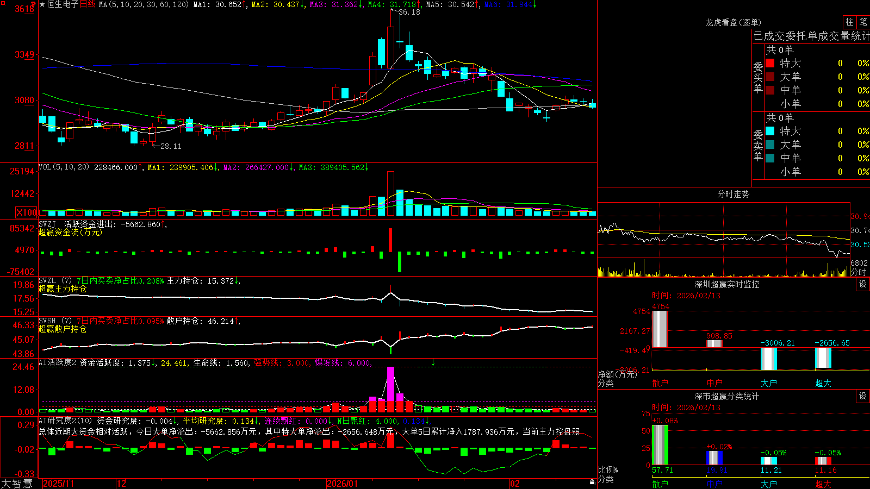The image size is (870, 489).
Task: Click the 大智慧 logo in the bottom-left
Action: pyautogui.click(x=17, y=484)
